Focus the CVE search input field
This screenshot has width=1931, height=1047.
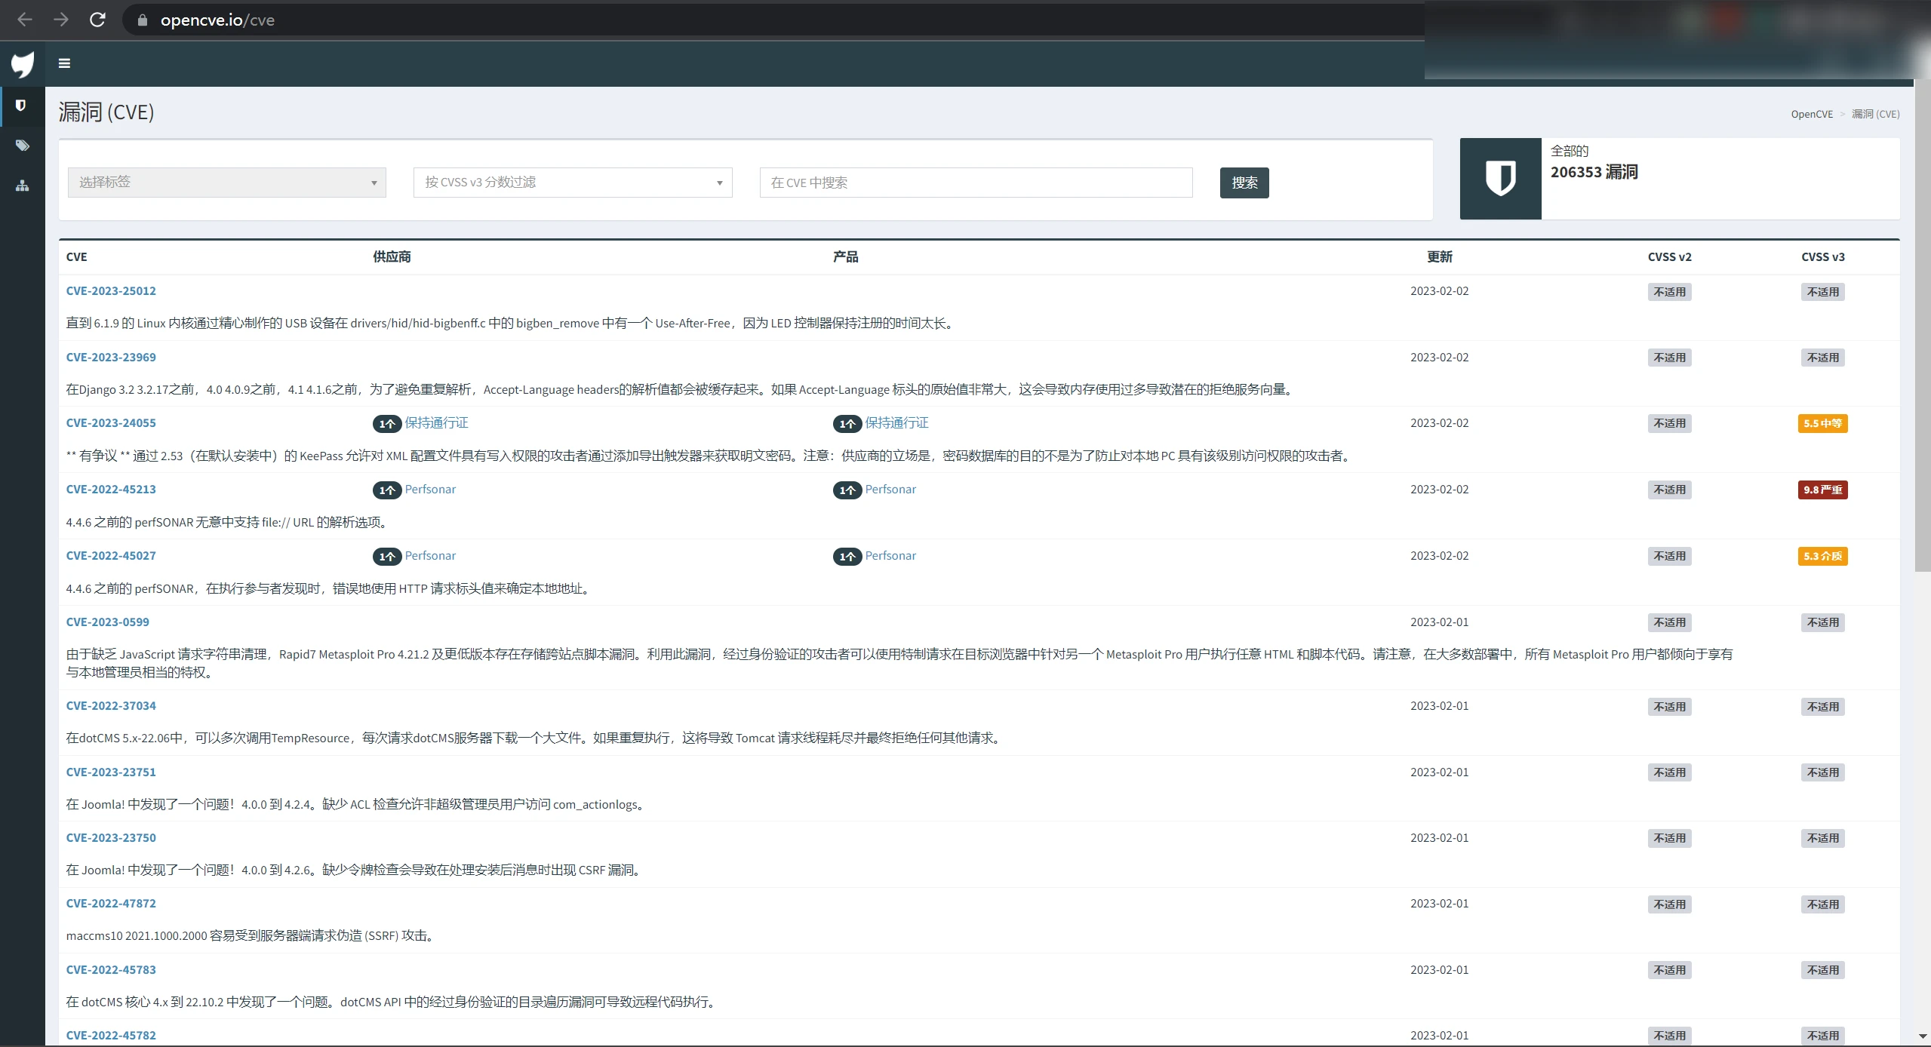tap(975, 183)
